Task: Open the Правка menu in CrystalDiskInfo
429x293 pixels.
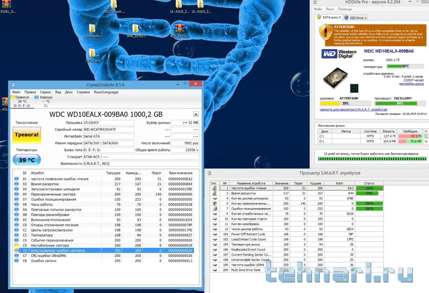Action: tap(30, 92)
